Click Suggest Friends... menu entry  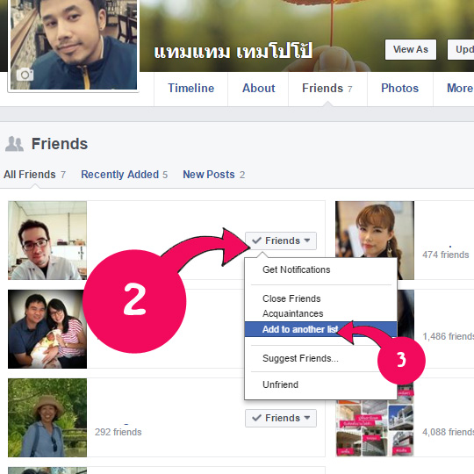coord(300,358)
